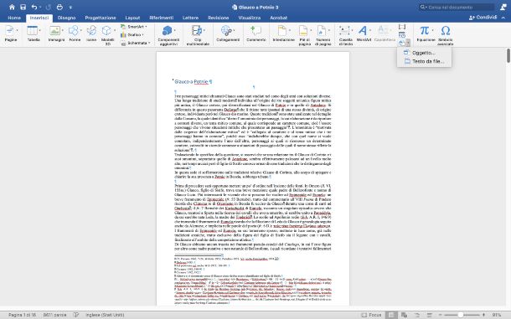Collapse the ribbon with the chevron
The image size is (511, 319).
503,18
